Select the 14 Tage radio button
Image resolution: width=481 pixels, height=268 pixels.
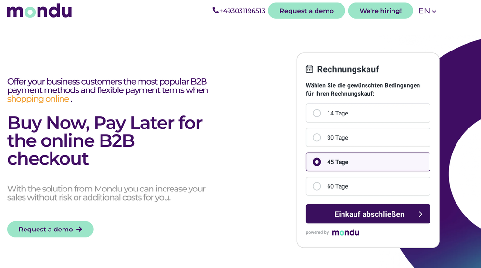pyautogui.click(x=317, y=113)
